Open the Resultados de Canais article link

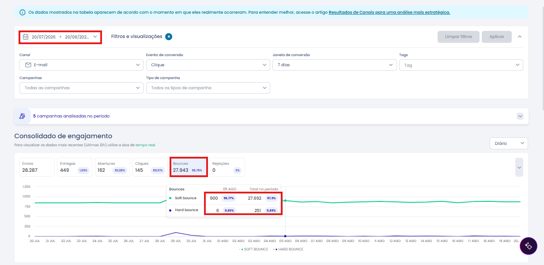click(389, 12)
